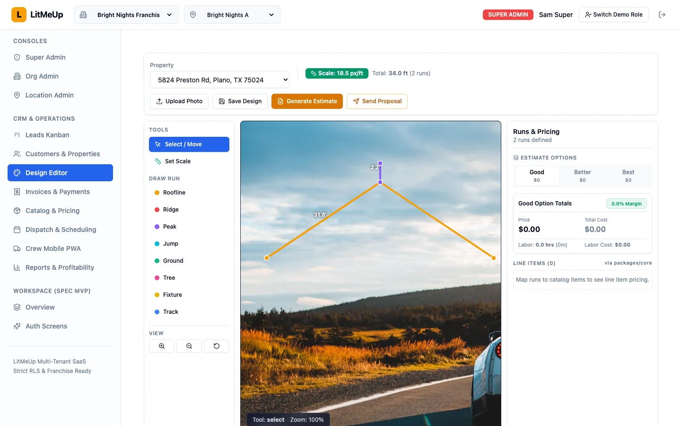Select the Good estimate option

coord(537,176)
